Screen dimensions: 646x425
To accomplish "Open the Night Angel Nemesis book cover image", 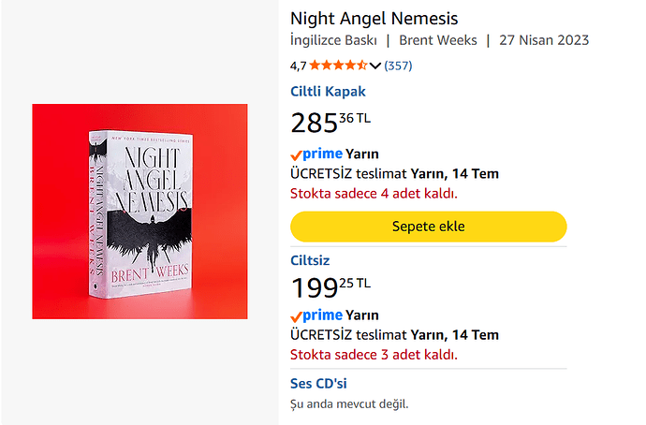I will coord(139,212).
